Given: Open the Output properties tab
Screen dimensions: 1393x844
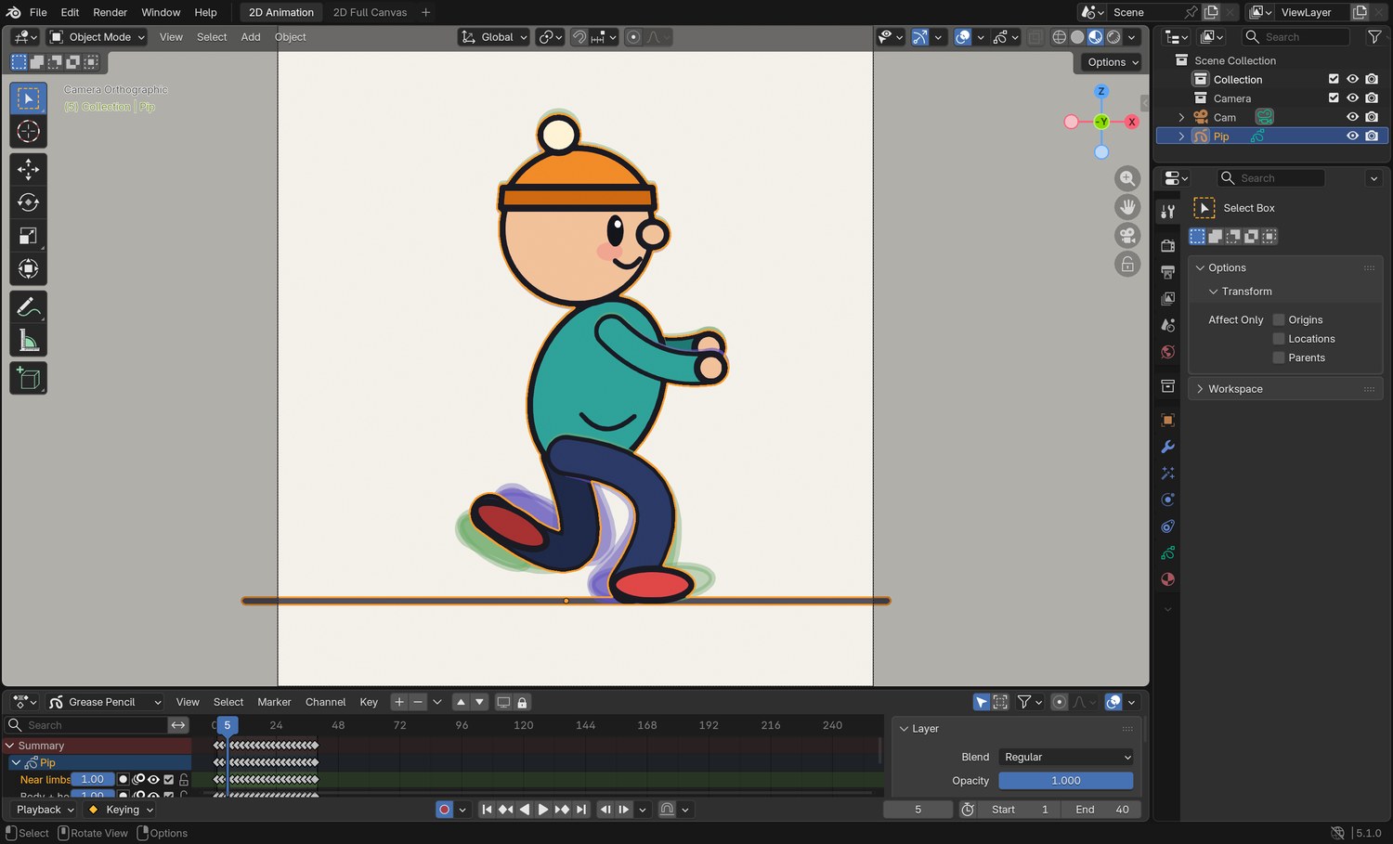Looking at the screenshot, I should [1168, 272].
